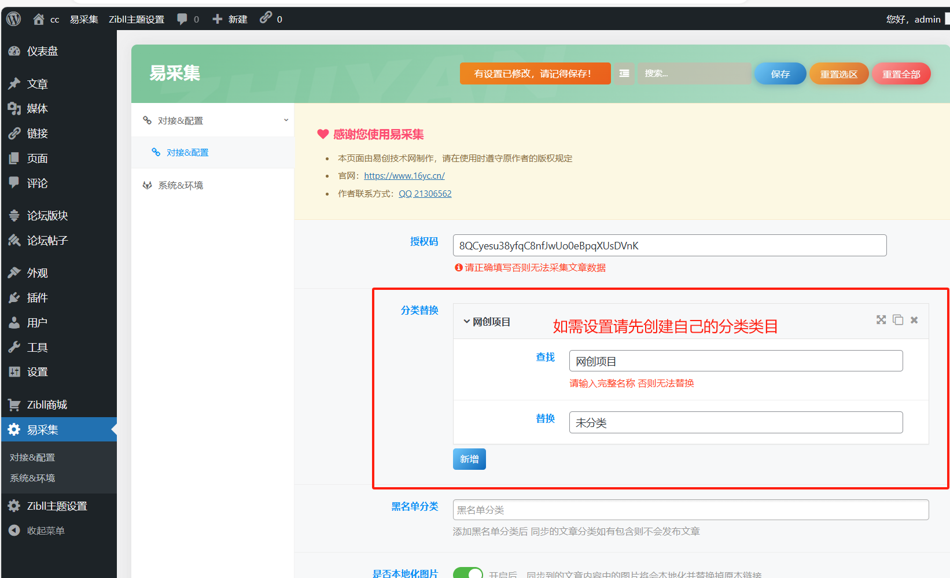This screenshot has height=578, width=950.
Task: Open the https://www.16yc.cn/ link
Action: 404,176
